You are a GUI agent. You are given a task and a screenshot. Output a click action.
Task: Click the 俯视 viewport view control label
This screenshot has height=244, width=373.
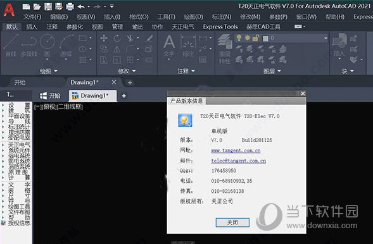pos(49,107)
